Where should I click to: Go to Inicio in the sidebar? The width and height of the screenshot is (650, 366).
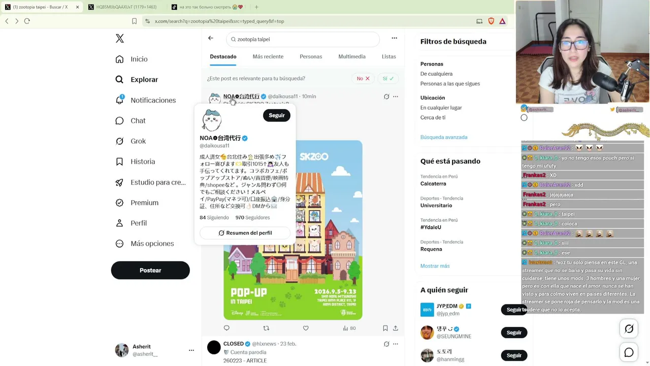132,59
